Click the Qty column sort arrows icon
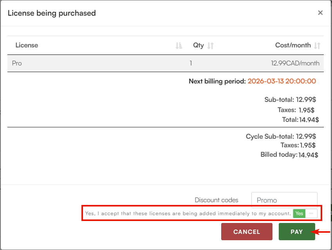 coord(211,45)
